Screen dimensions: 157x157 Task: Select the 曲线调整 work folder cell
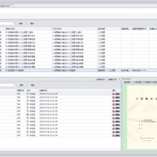[x=74, y=57]
